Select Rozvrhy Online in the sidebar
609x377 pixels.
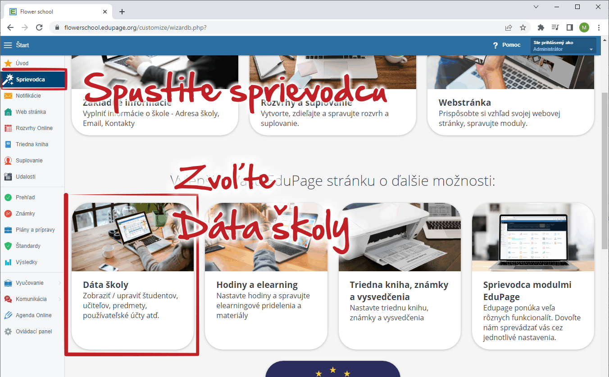pos(34,128)
